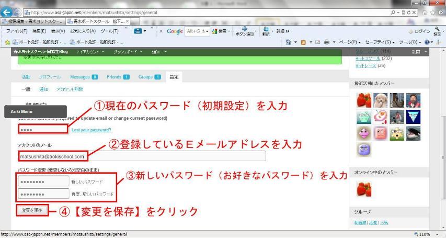Open the ページ(P) dropdown menu
This screenshot has width=446, height=238.
[x=350, y=42]
